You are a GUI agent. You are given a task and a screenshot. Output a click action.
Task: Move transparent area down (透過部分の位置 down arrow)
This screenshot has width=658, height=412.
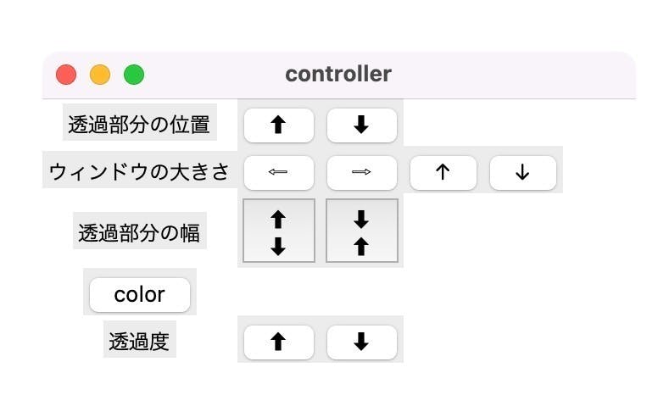pyautogui.click(x=362, y=125)
